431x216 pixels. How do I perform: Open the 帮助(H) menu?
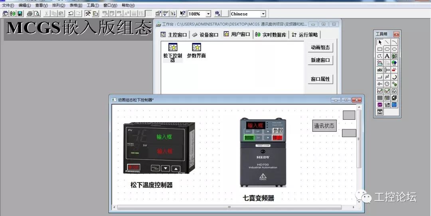tap(128, 5)
